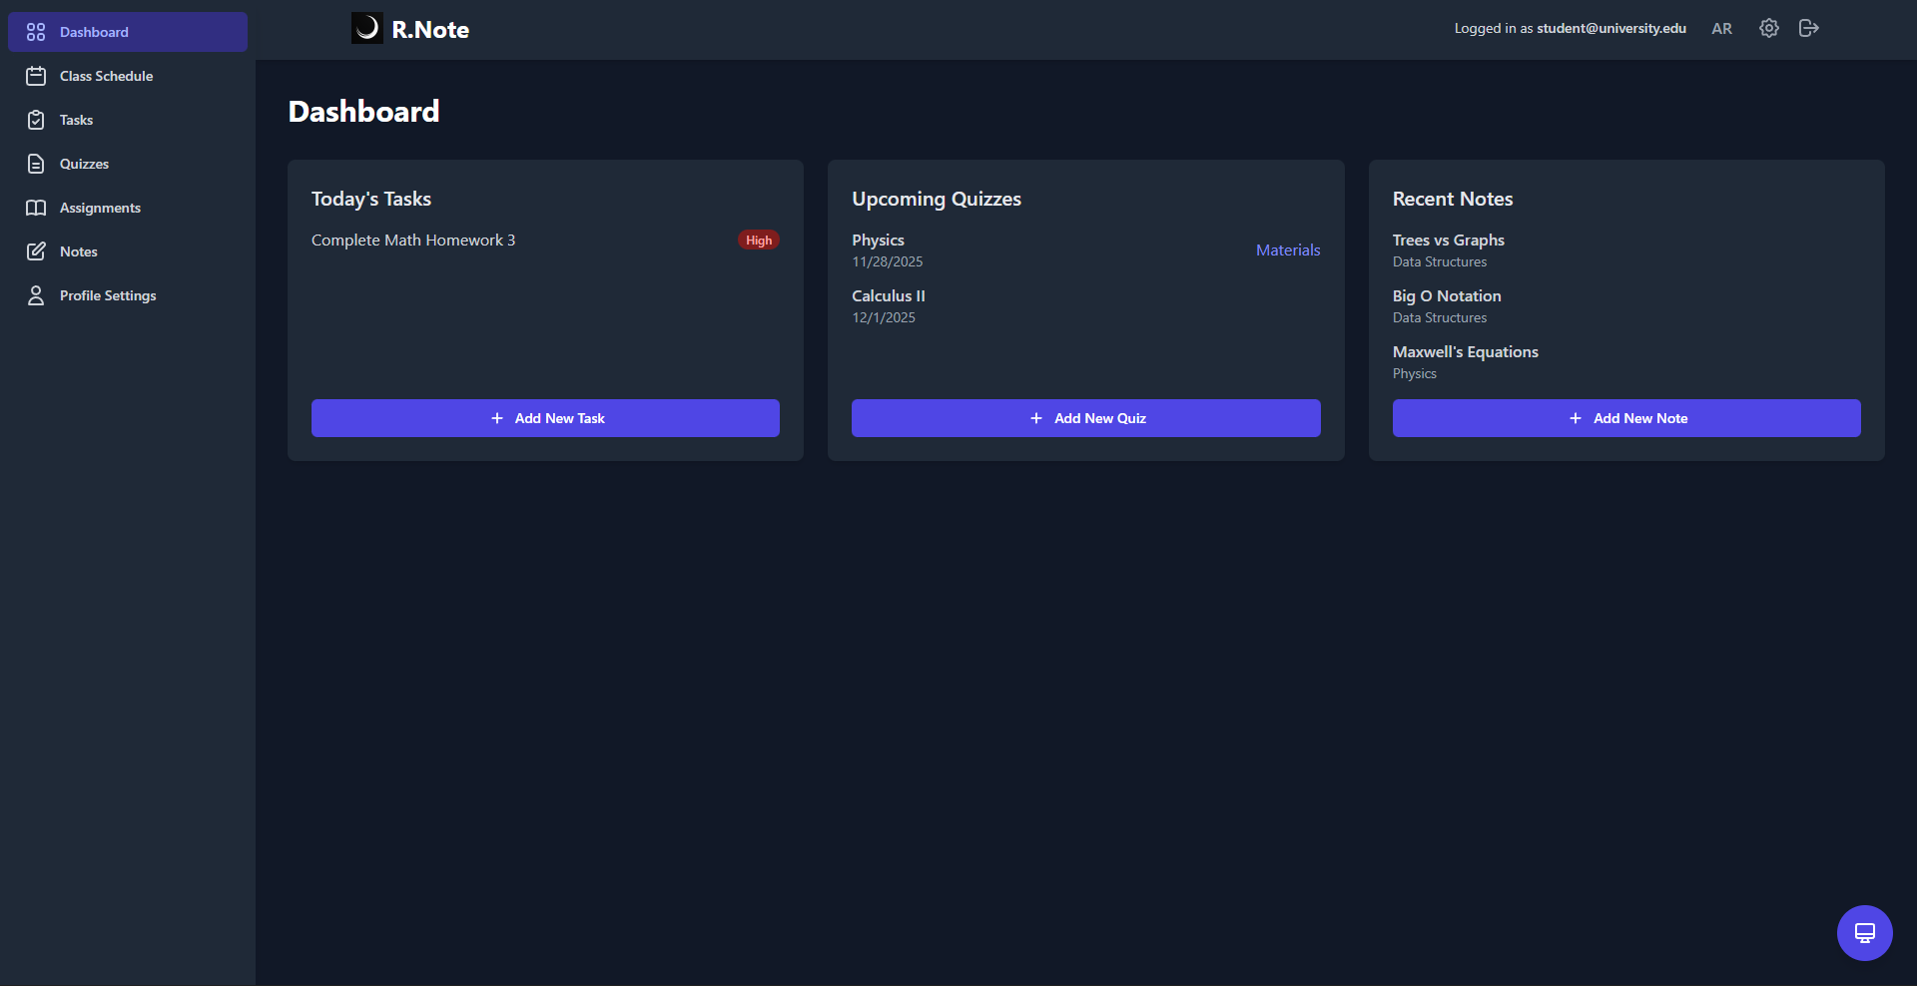Click the Notes pencil icon

tap(36, 251)
